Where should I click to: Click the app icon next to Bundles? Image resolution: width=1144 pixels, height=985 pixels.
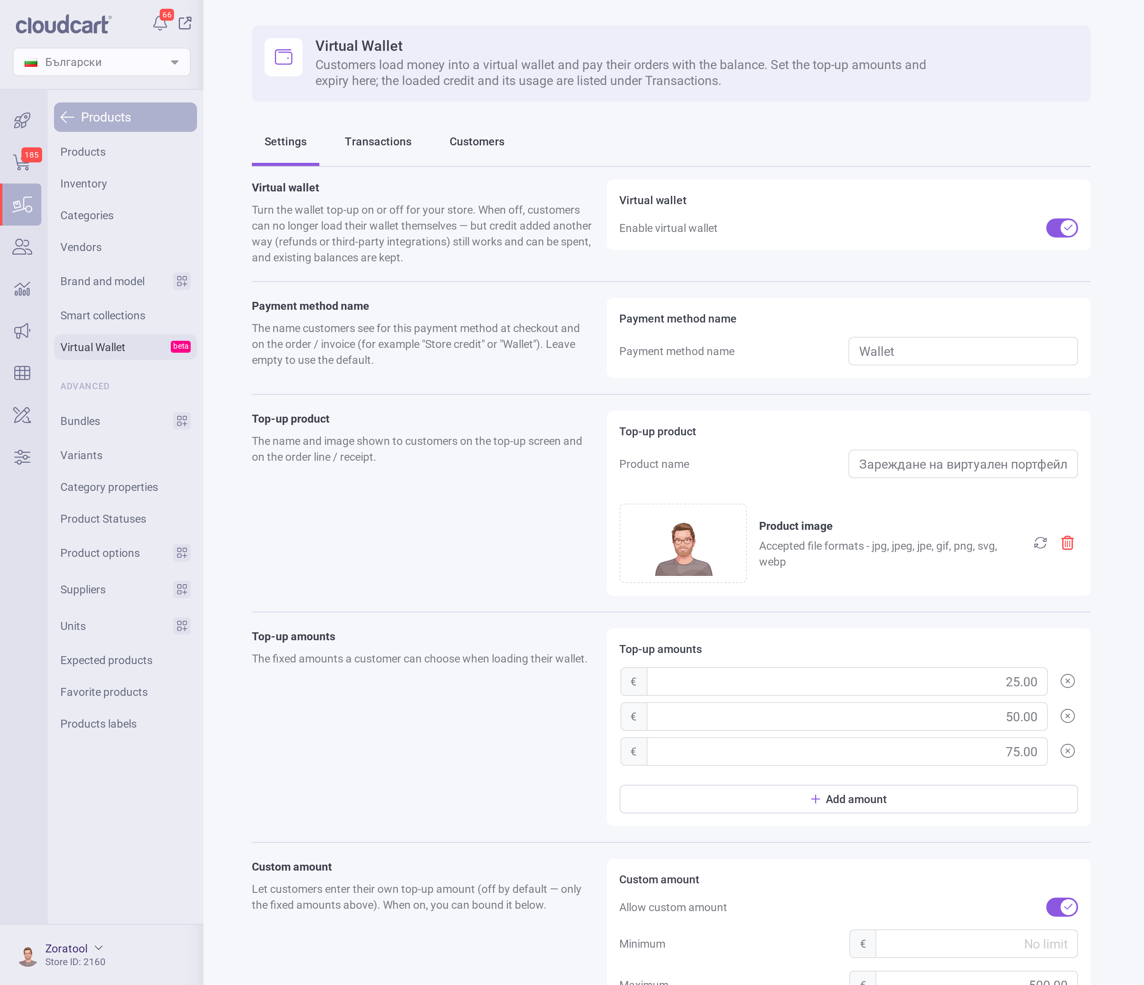coord(182,421)
